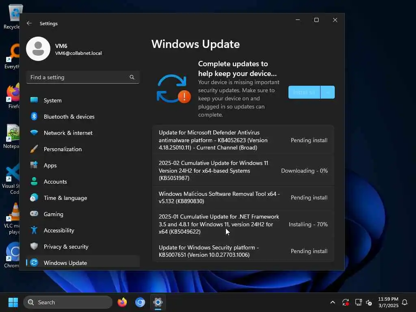Click the 'Downloading - 0%' status text

coord(304,171)
